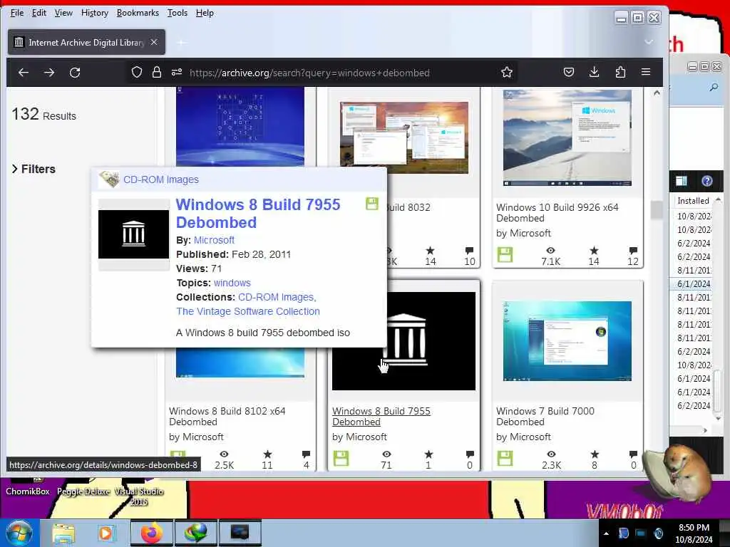Open CD-ROM Images link under Collections

(x=277, y=297)
